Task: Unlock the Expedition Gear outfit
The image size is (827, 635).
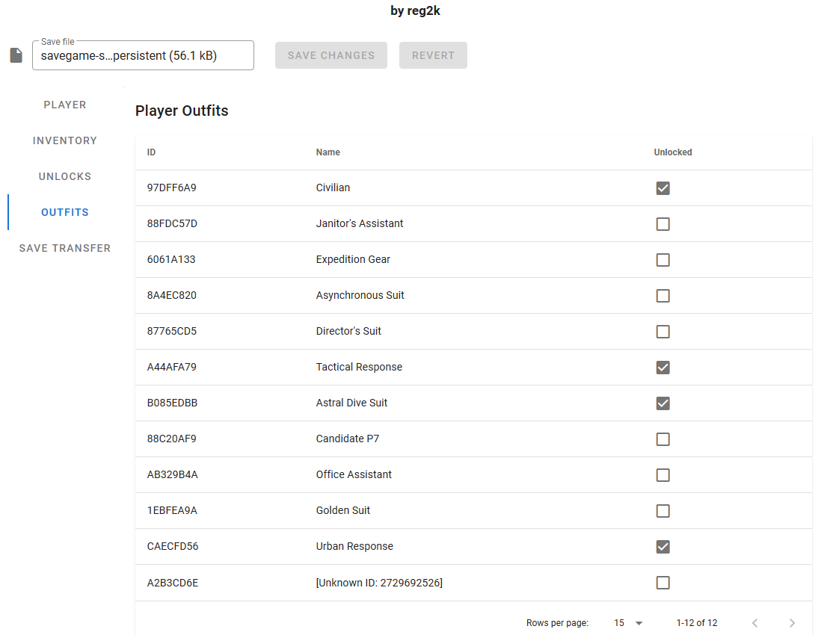Action: (x=663, y=260)
